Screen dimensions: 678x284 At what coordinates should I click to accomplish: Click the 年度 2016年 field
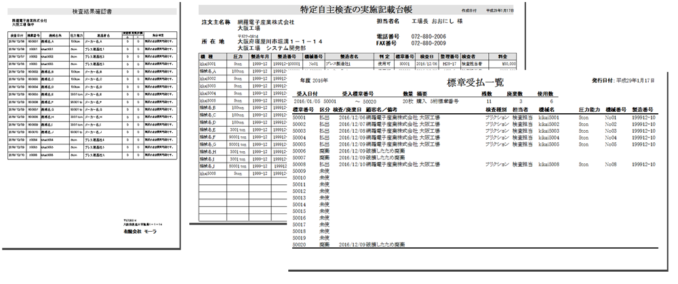point(313,81)
